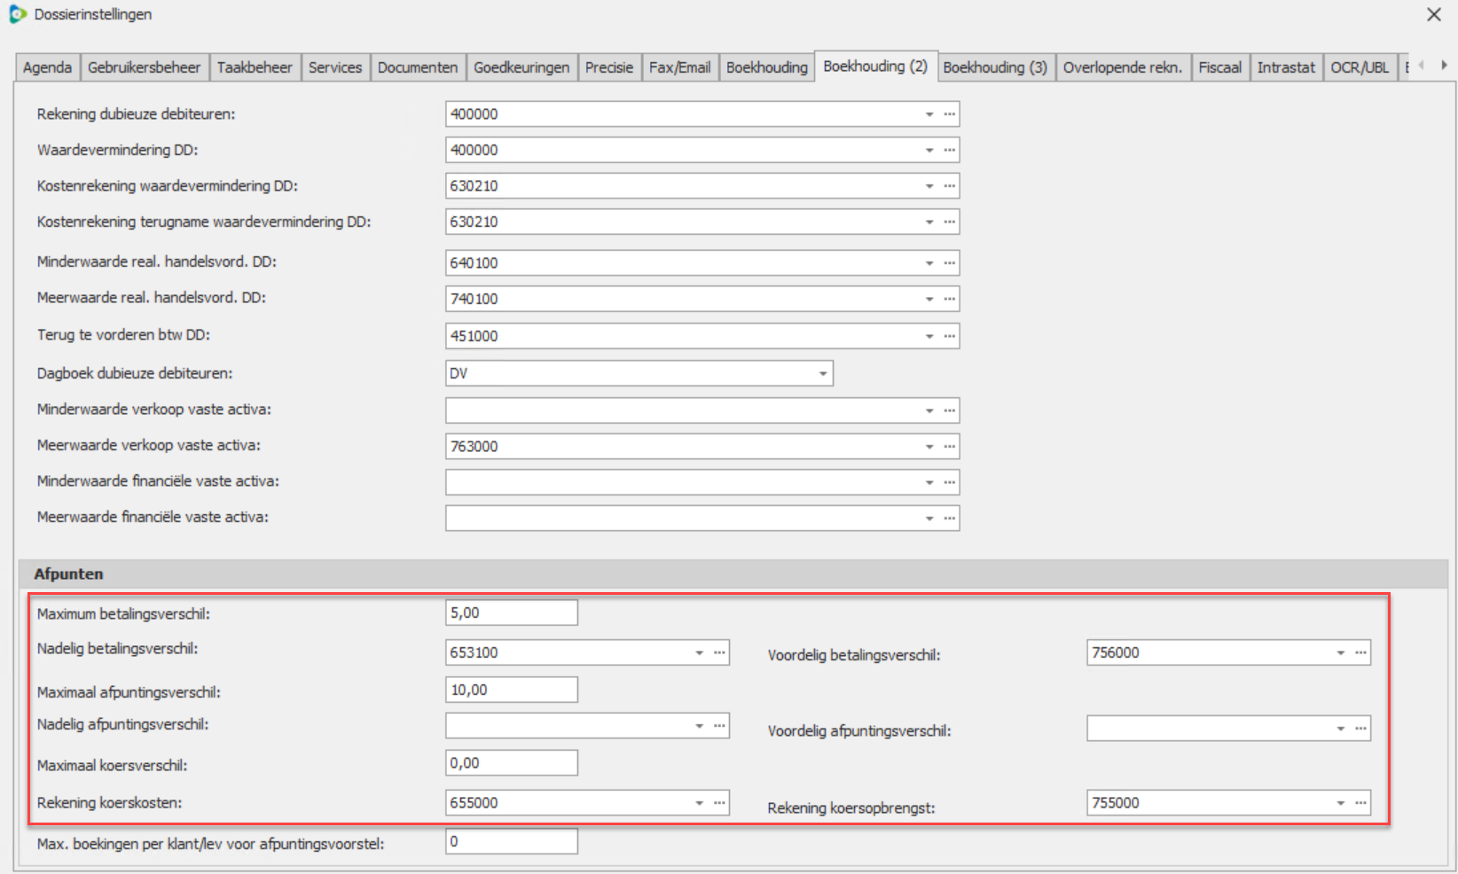The image size is (1458, 874).
Task: Open the Fiscaal tab
Action: [1219, 67]
